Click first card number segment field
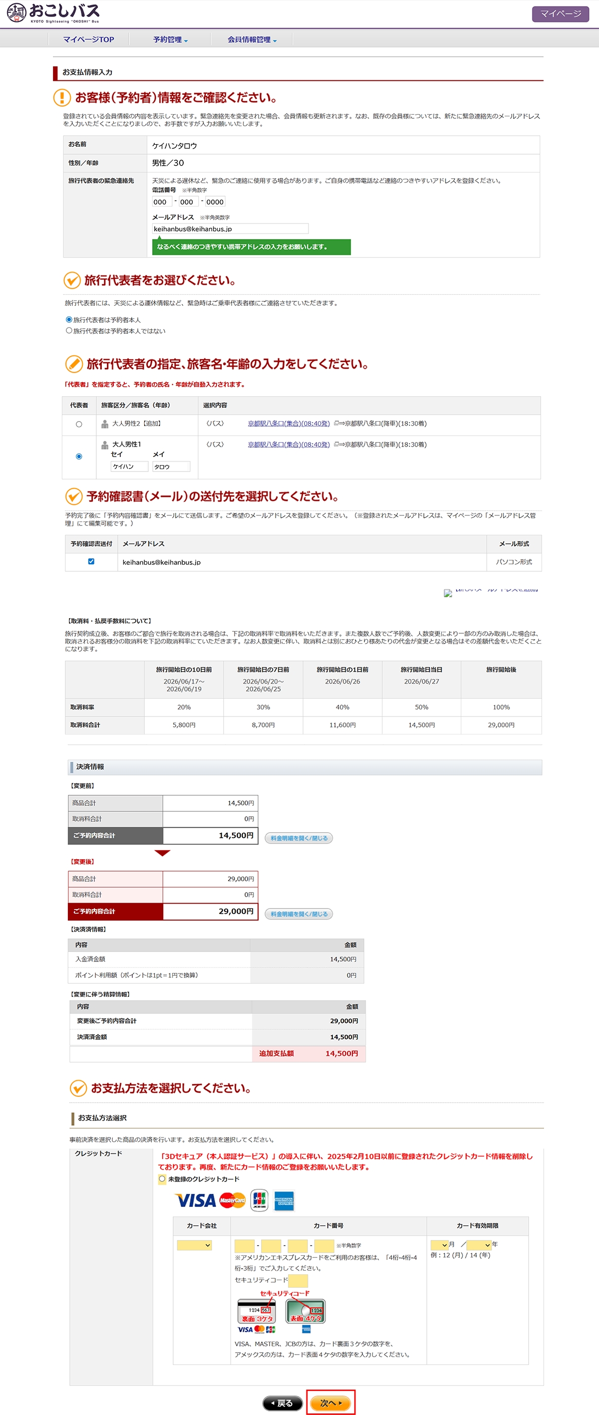599x1415 pixels. 245,1245
